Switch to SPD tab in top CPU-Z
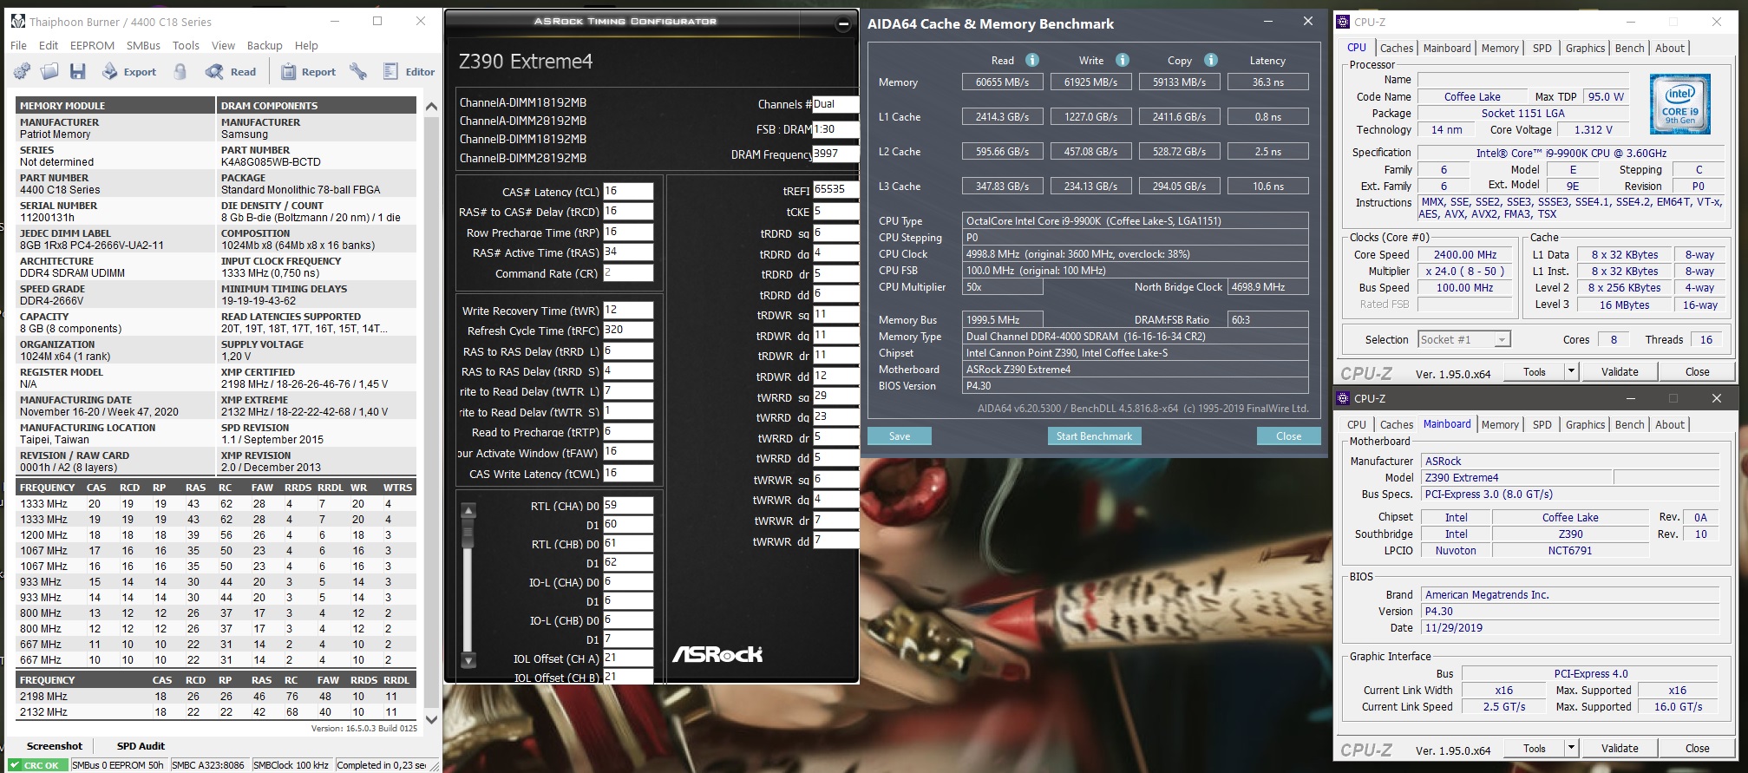Image resolution: width=1748 pixels, height=773 pixels. (x=1542, y=49)
